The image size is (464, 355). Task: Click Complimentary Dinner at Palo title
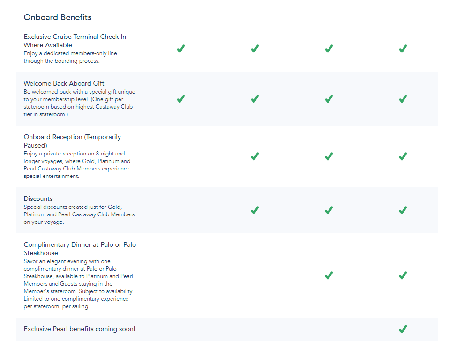click(80, 249)
